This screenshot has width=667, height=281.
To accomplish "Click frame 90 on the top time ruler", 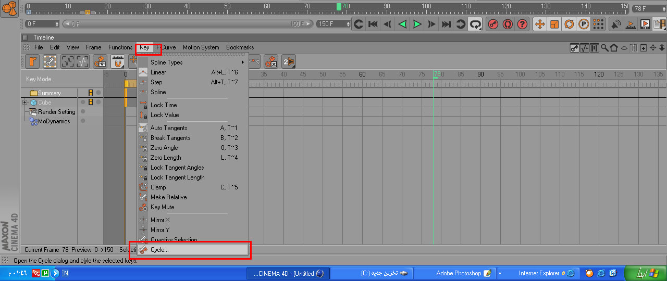I will point(387,7).
